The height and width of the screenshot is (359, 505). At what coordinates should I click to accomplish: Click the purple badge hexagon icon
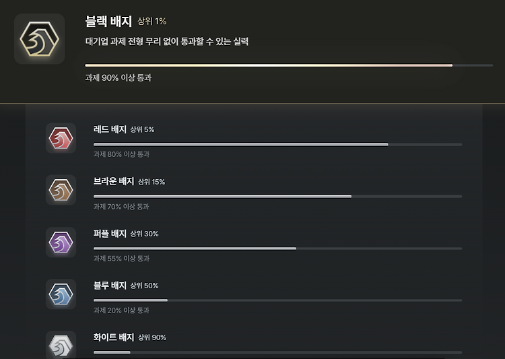coord(61,242)
